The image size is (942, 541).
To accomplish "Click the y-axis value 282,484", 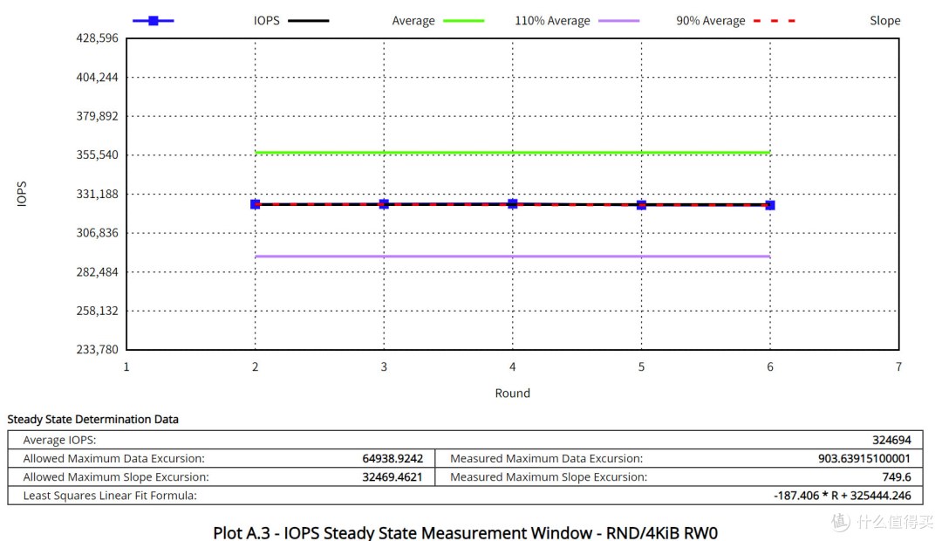I will pyautogui.click(x=98, y=271).
